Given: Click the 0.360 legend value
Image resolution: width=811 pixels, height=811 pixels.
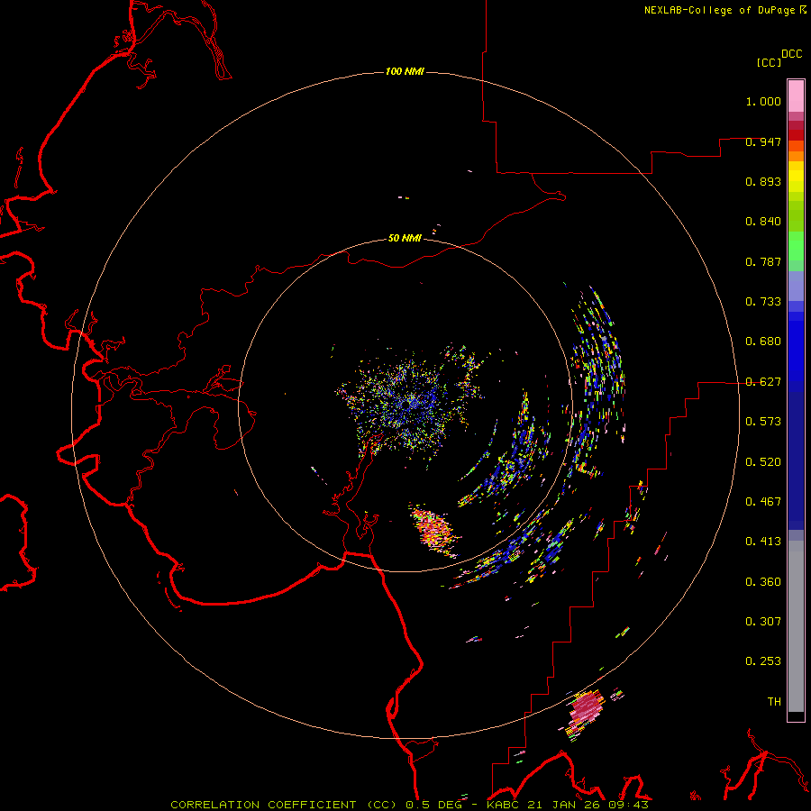Looking at the screenshot, I should point(763,582).
